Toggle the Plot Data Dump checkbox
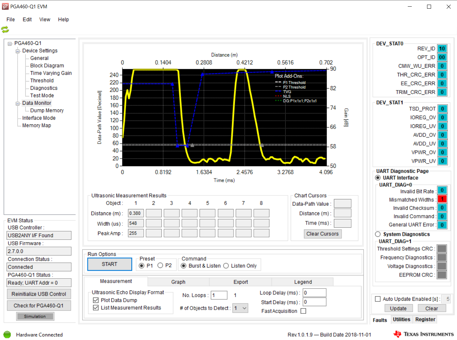Image resolution: width=457 pixels, height=340 pixels. click(x=96, y=300)
